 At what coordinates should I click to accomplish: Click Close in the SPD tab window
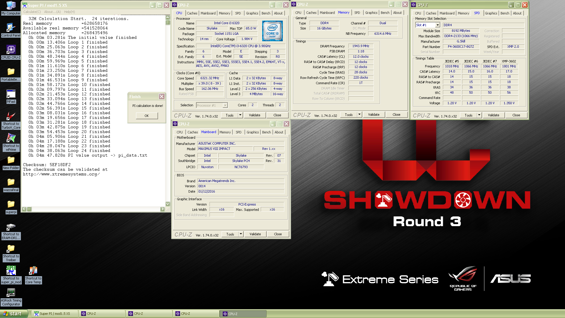point(516,115)
